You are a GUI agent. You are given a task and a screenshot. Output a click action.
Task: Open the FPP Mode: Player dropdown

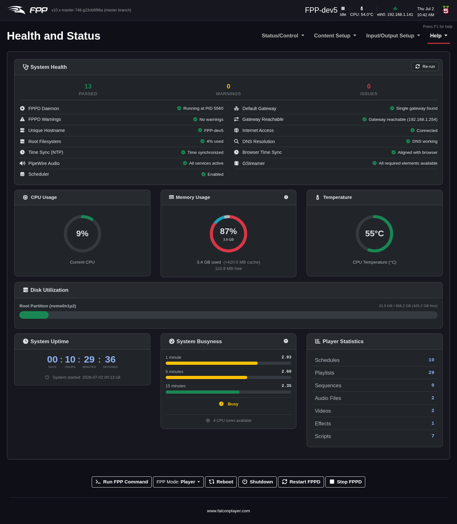[178, 482]
